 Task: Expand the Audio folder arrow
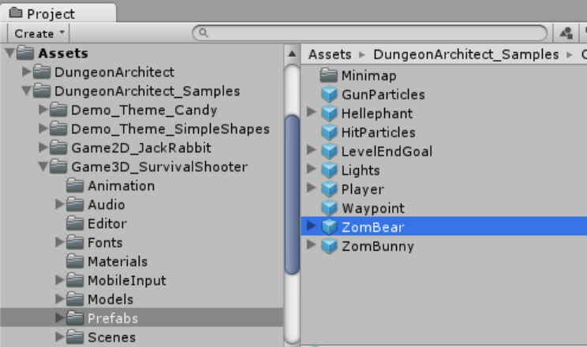point(59,203)
